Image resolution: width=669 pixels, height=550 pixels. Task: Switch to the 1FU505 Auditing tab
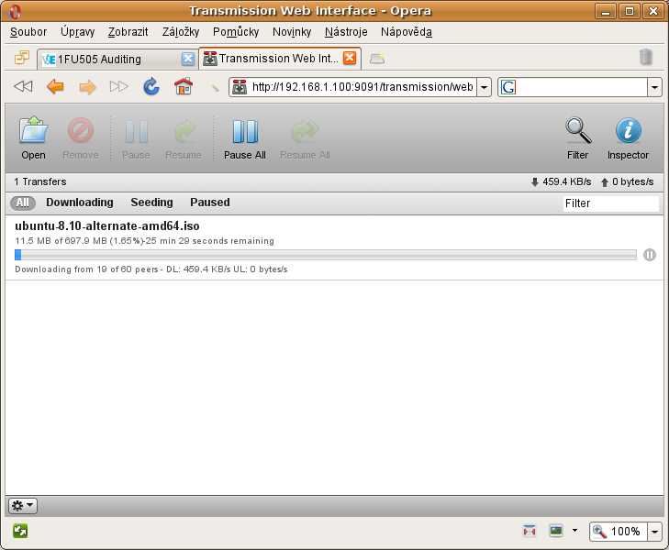(117, 59)
